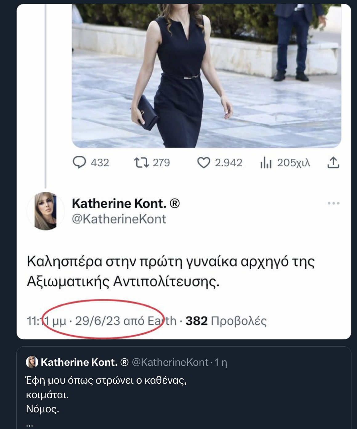Open view analytics bar chart icon
357x429 pixels.
coord(266,163)
